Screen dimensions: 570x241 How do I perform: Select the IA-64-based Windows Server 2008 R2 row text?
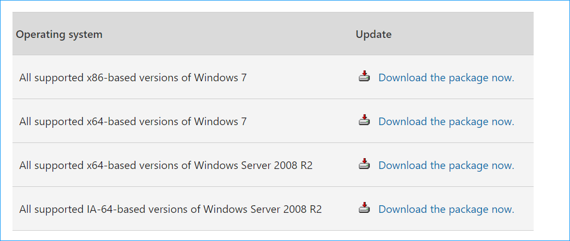(x=170, y=209)
